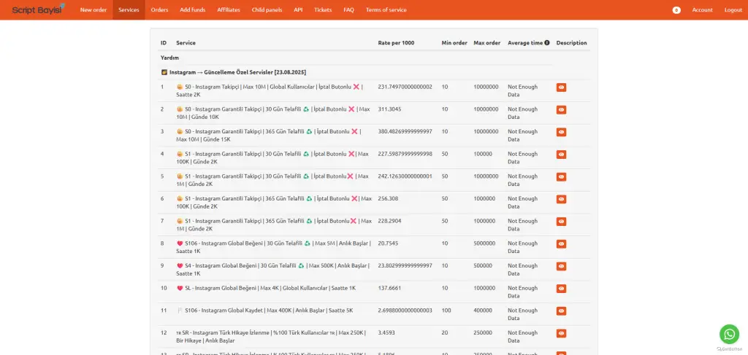This screenshot has height=355, width=748.
Task: Navigate to Affiliates
Action: coord(229,10)
